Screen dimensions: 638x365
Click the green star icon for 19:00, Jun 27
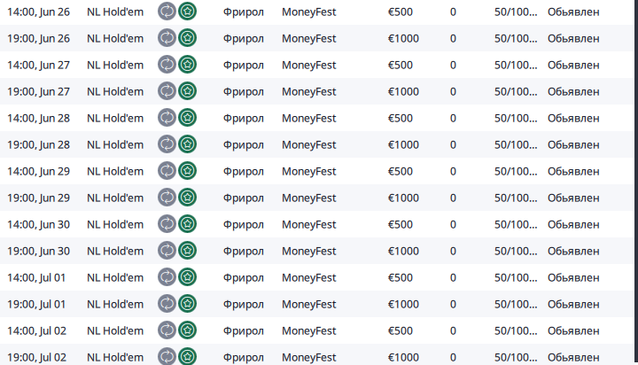coord(187,91)
